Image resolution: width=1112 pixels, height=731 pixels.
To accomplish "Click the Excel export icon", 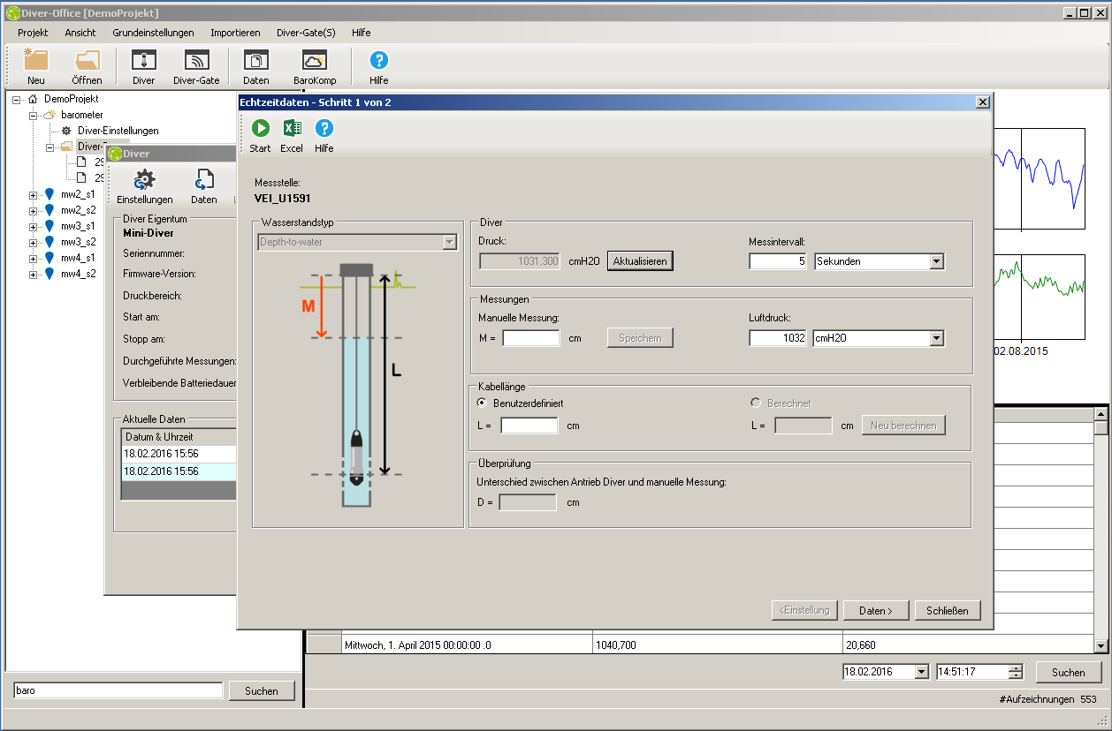I will (x=292, y=129).
